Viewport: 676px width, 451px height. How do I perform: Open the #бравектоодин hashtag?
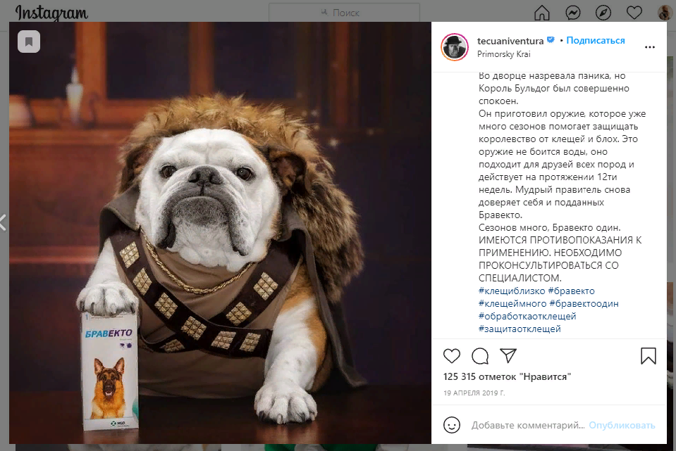point(584,303)
